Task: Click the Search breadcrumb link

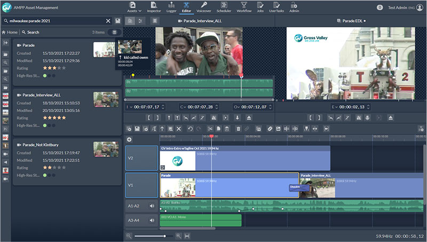Action: point(30,32)
